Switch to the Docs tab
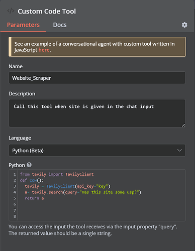This screenshot has height=251, width=195. [x=60, y=25]
